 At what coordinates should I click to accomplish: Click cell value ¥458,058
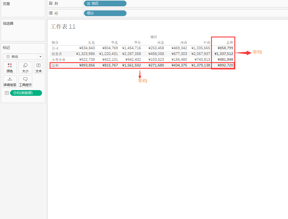pos(156,54)
